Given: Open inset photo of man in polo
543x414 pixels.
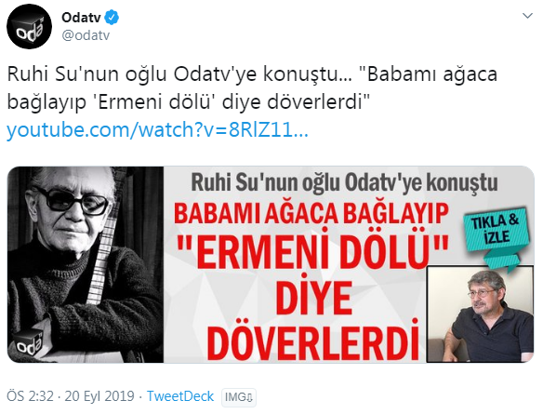Looking at the screenshot, I should (x=480, y=314).
